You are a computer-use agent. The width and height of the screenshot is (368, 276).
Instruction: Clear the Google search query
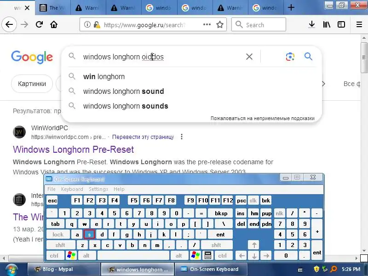249,57
